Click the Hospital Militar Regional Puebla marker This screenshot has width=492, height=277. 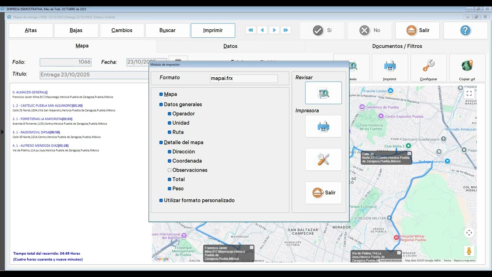pyautogui.click(x=396, y=238)
